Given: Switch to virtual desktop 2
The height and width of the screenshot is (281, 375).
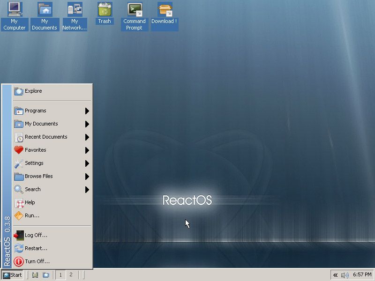Looking at the screenshot, I should (x=71, y=275).
